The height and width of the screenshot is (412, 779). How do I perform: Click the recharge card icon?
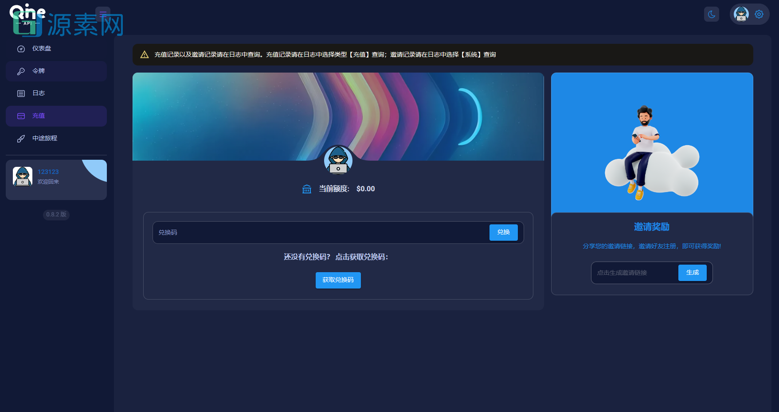(x=21, y=116)
